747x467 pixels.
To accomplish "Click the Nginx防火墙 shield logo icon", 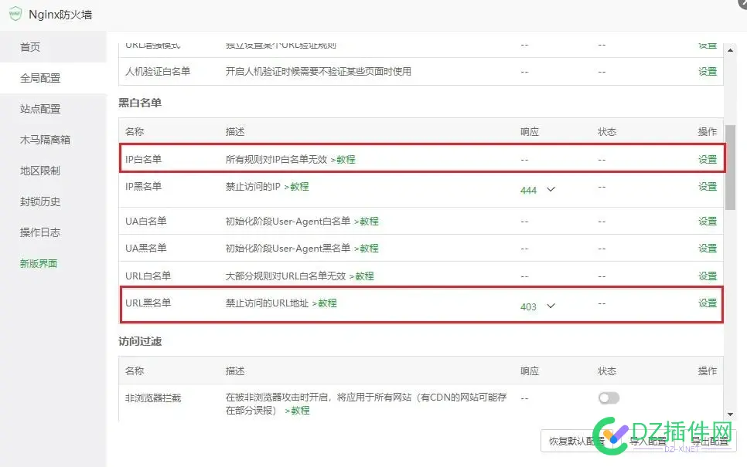I will pos(15,14).
